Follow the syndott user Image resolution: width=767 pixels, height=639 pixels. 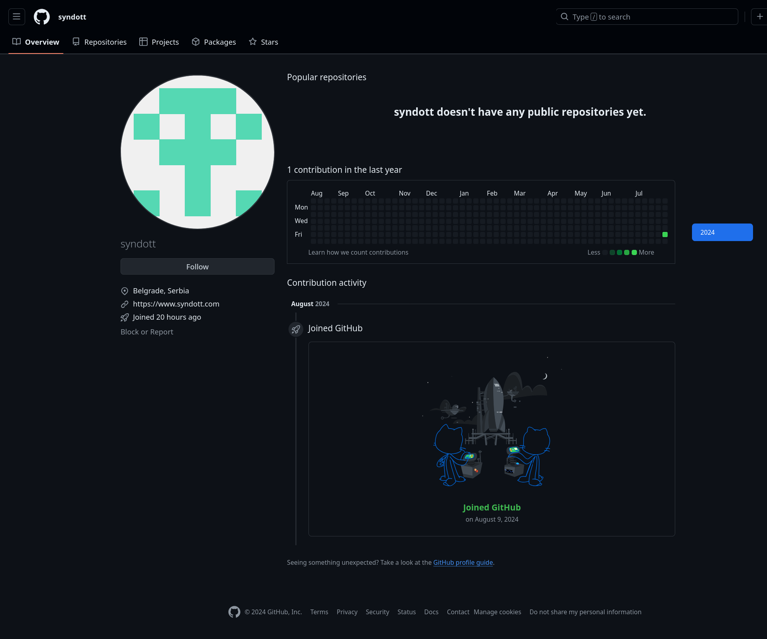(198, 267)
